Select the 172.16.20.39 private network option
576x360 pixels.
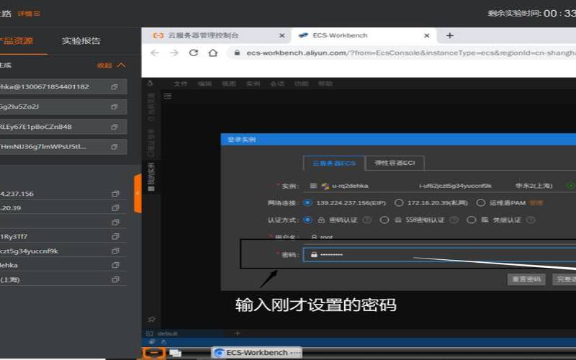point(399,203)
